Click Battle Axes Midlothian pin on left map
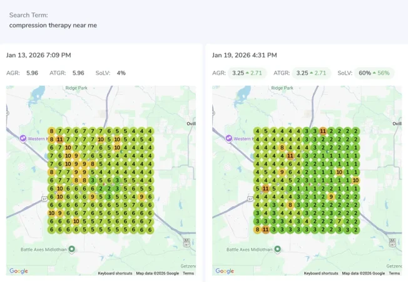The height and width of the screenshot is (282, 408). 72,249
